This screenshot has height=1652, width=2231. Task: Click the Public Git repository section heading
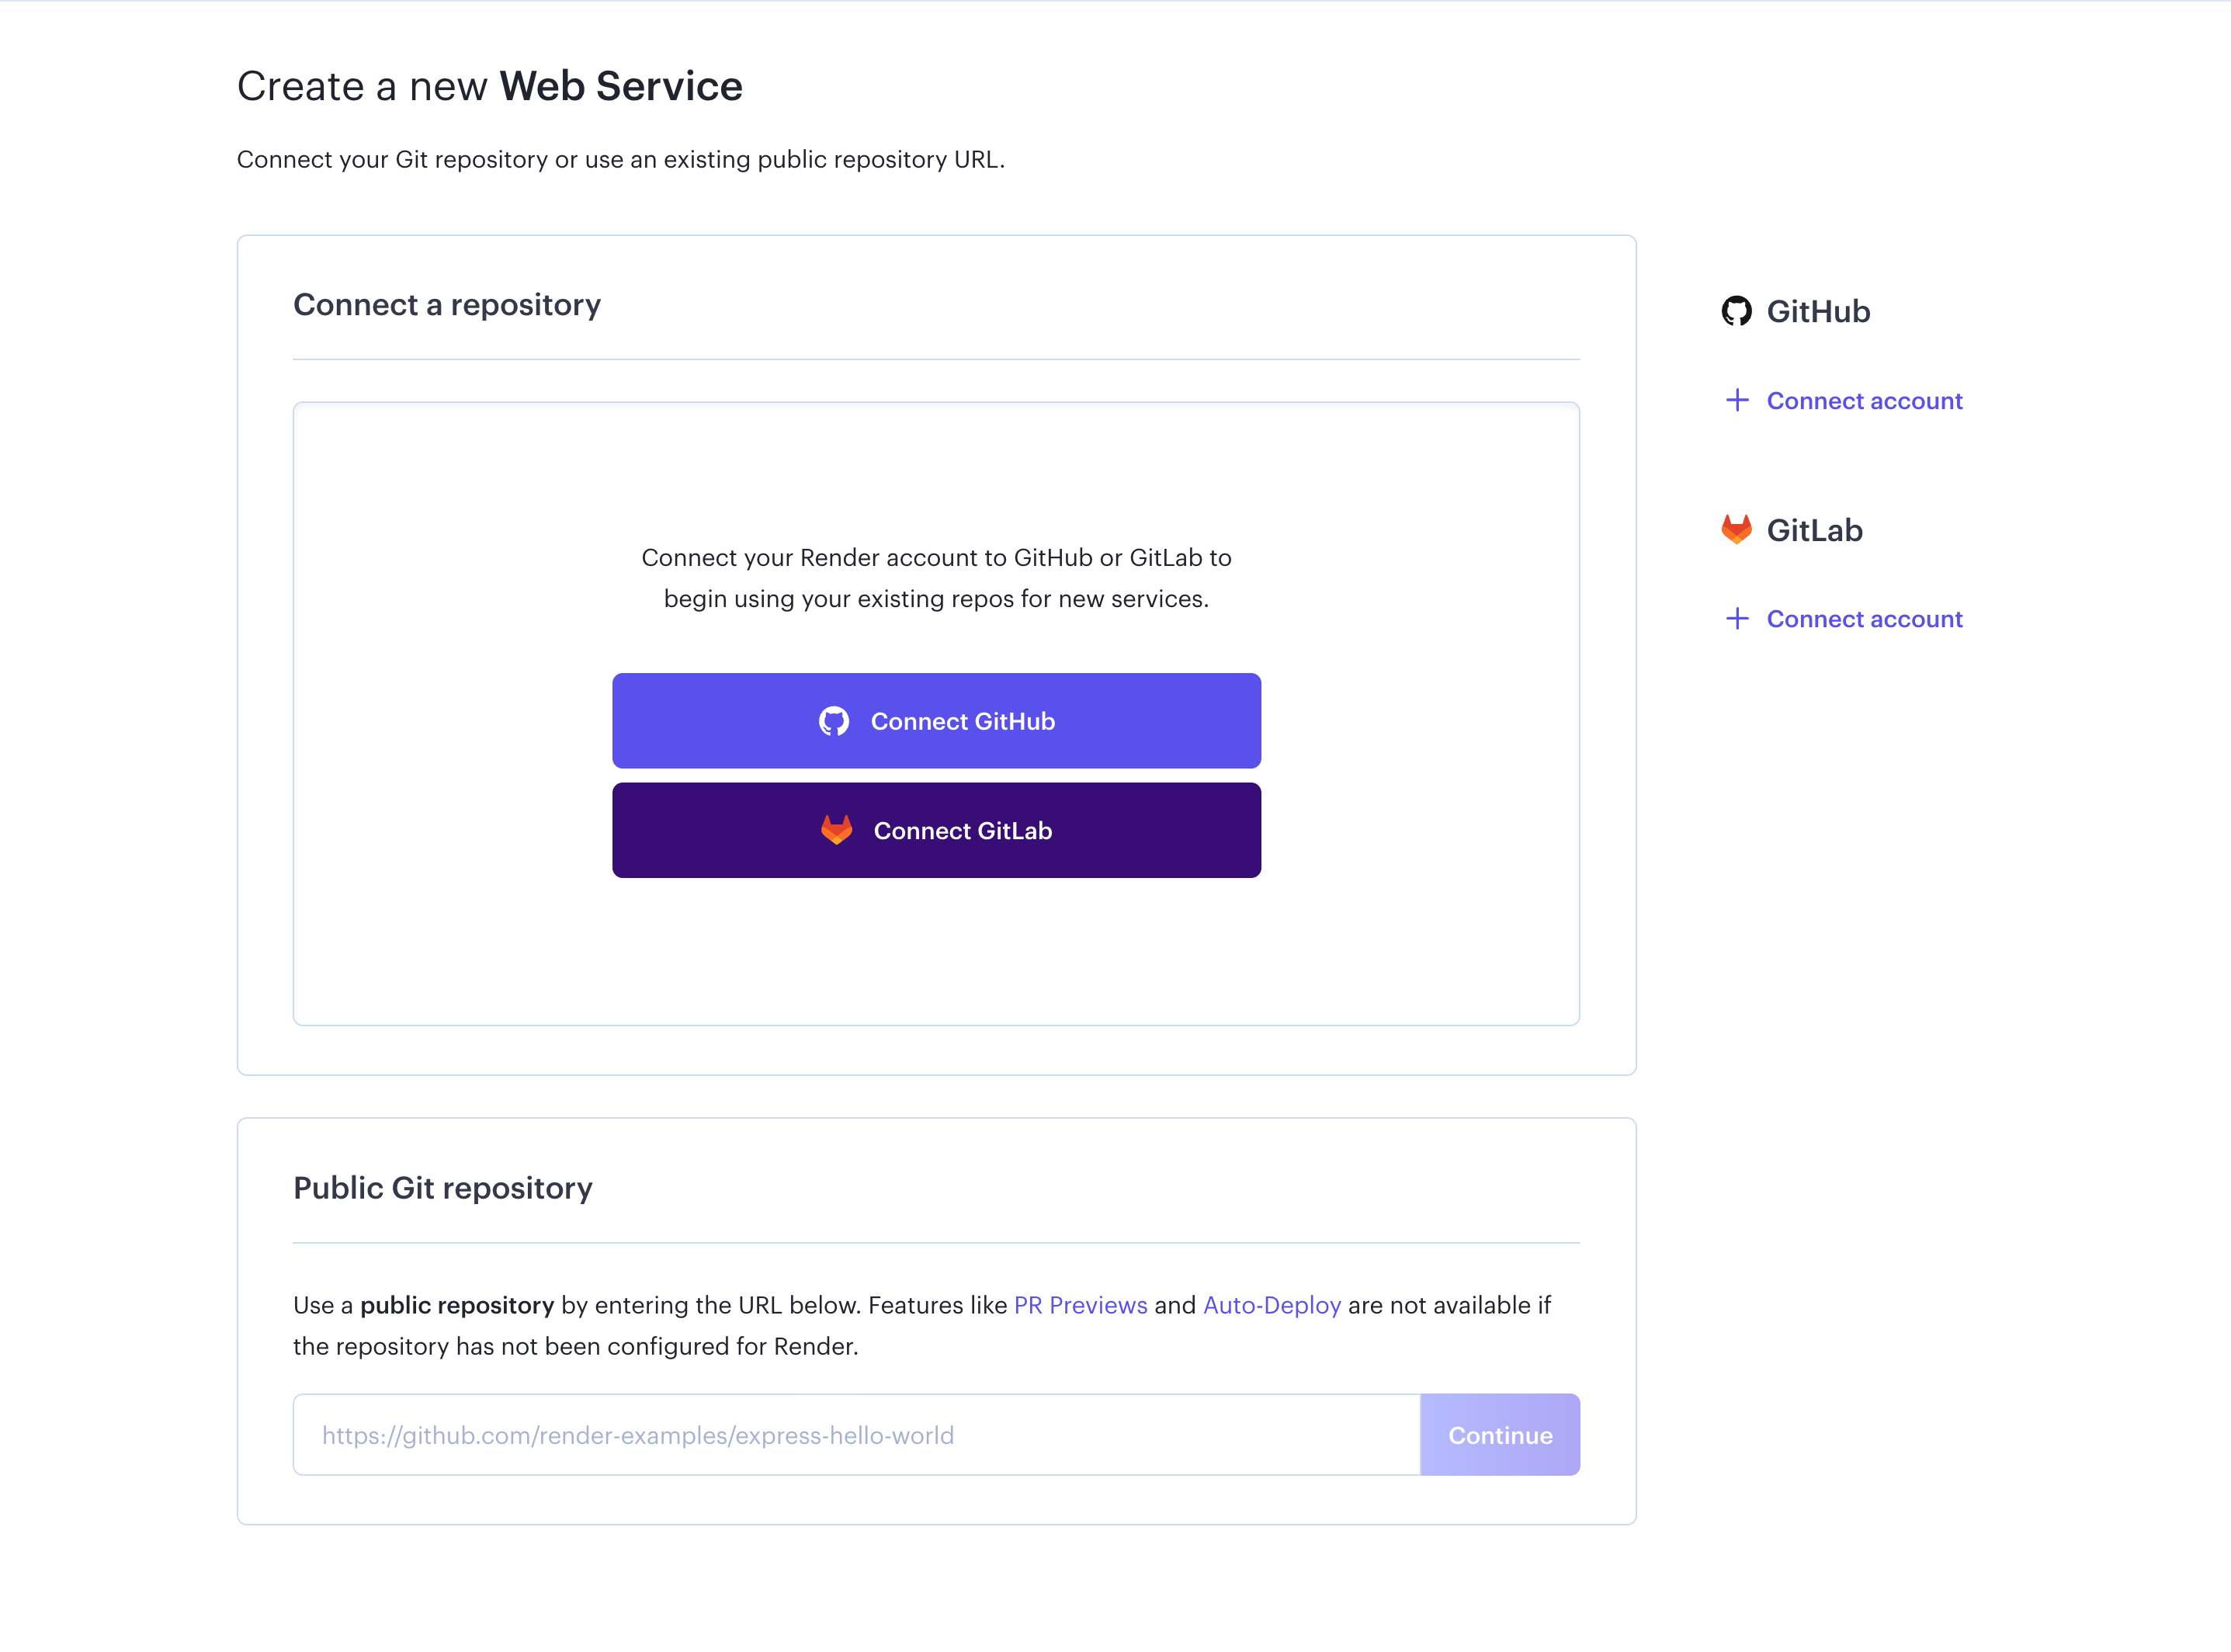pyautogui.click(x=442, y=1188)
